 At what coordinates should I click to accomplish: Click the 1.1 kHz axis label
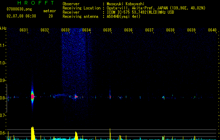tap(3, 45)
